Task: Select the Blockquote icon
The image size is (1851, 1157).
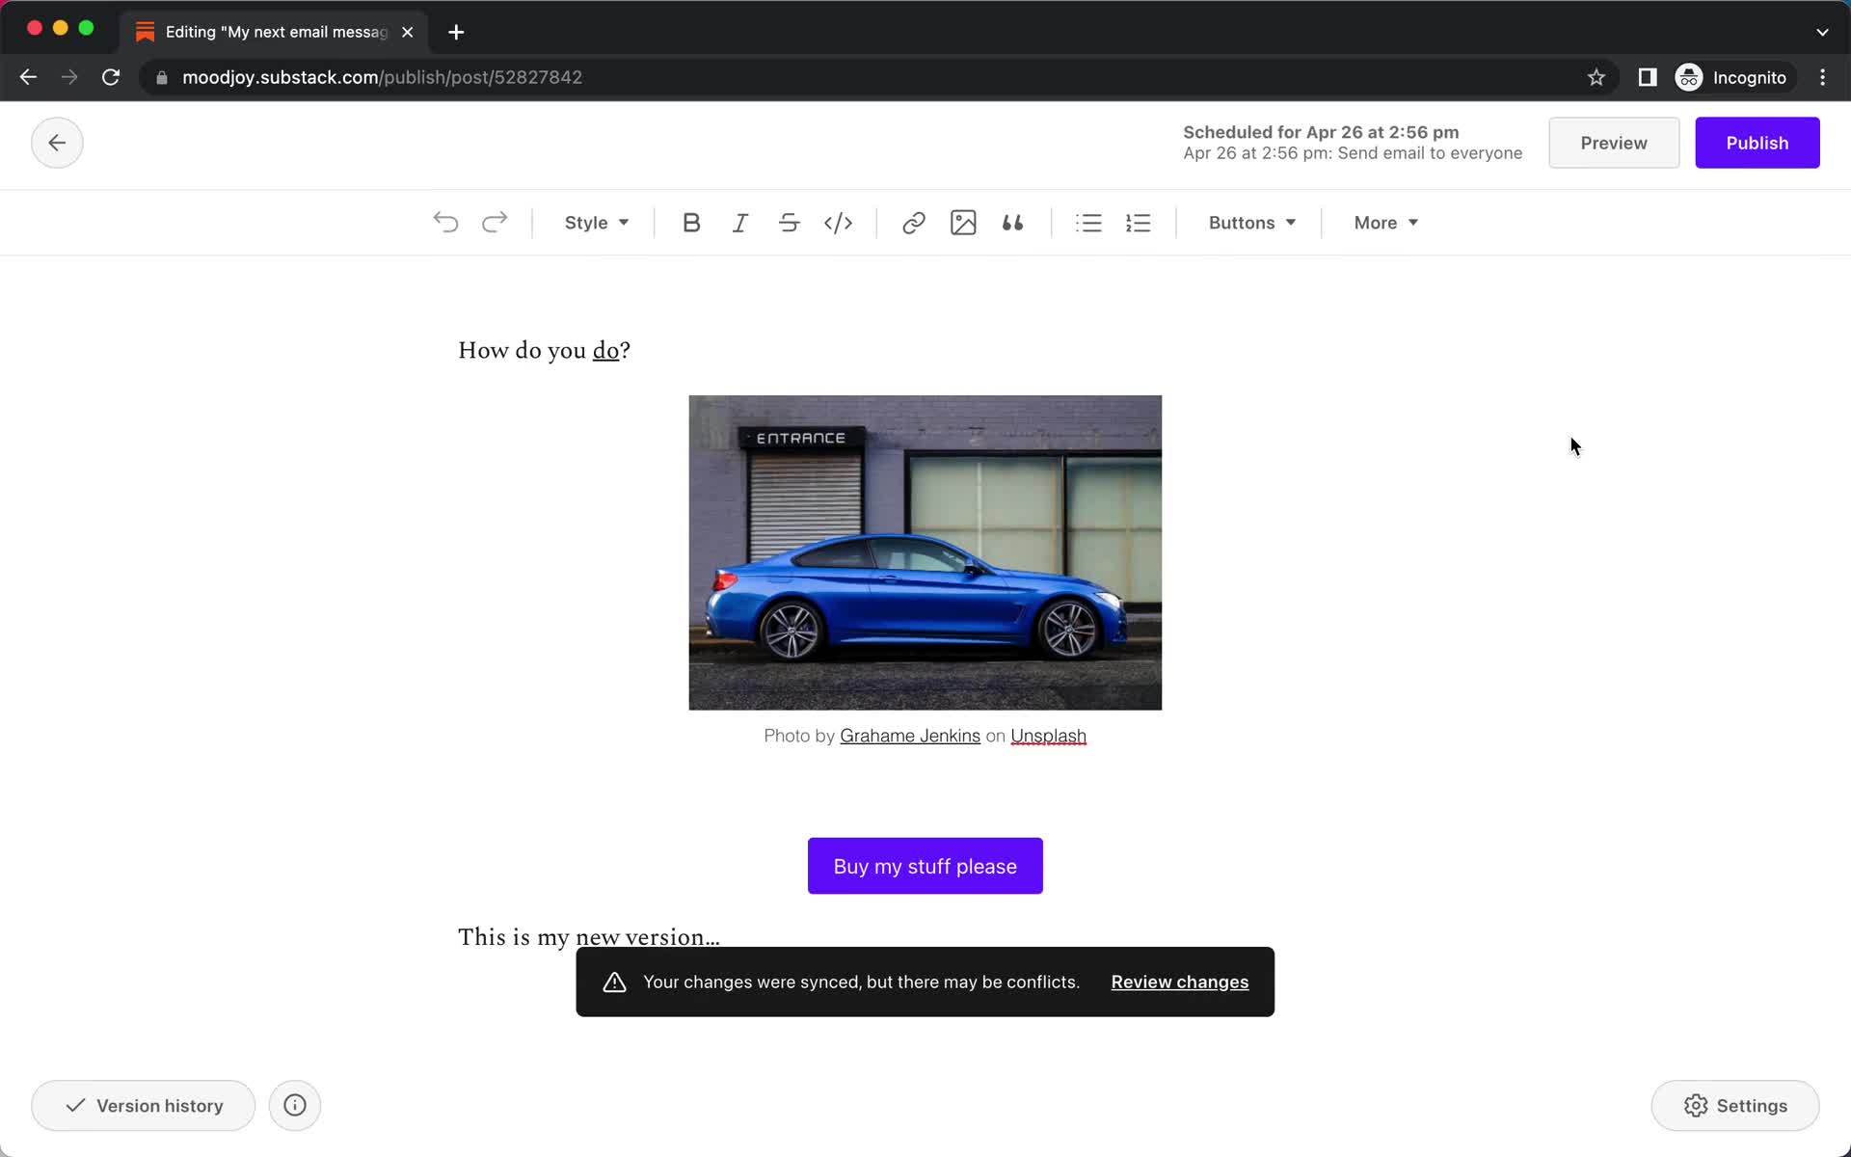Action: click(1011, 223)
